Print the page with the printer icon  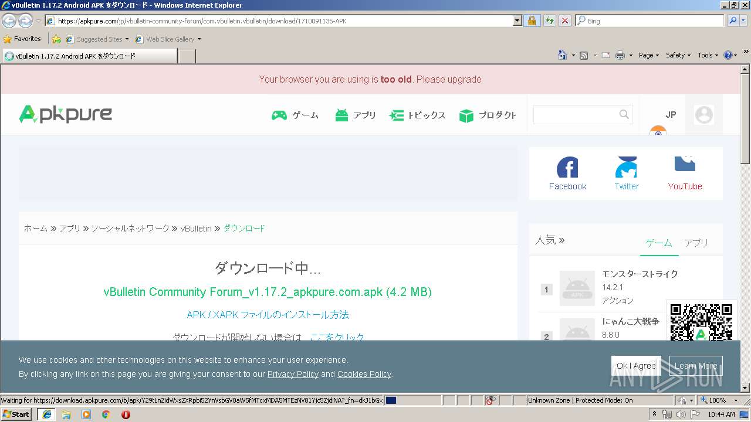620,55
